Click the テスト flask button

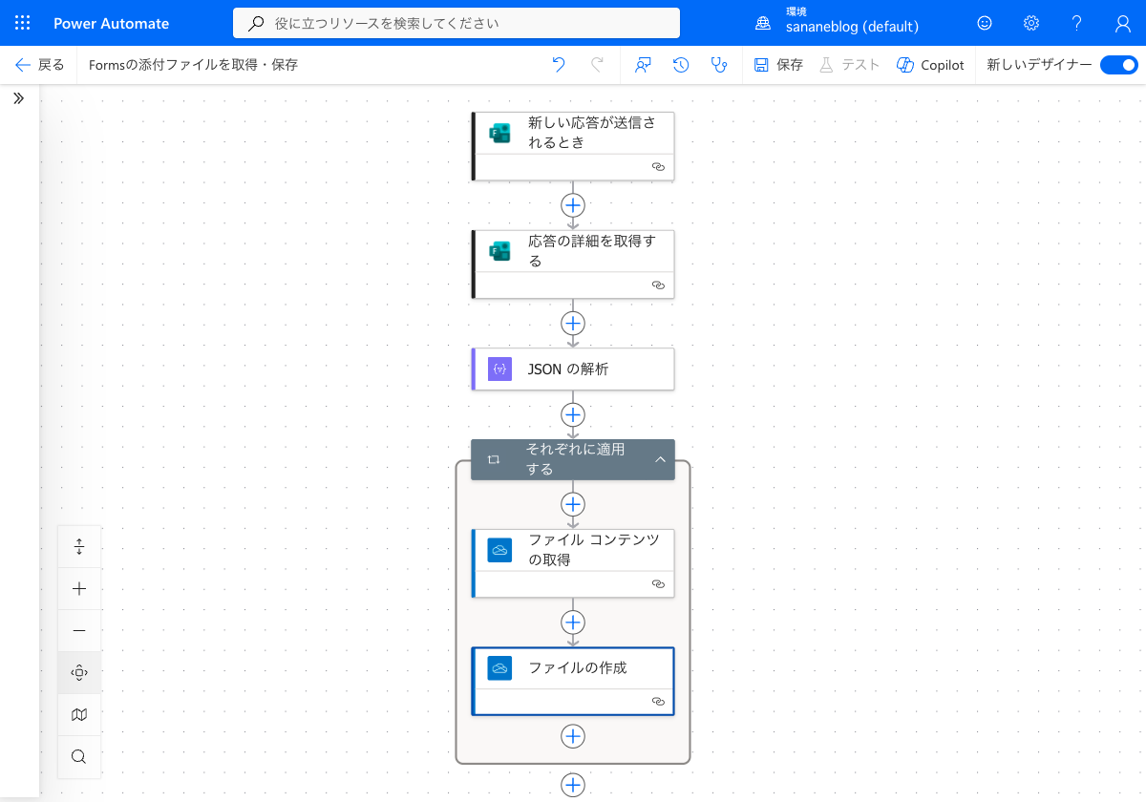coord(849,65)
